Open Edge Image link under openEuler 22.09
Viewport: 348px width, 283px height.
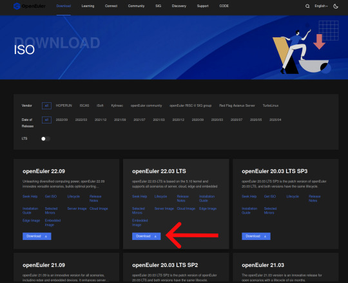click(x=32, y=221)
